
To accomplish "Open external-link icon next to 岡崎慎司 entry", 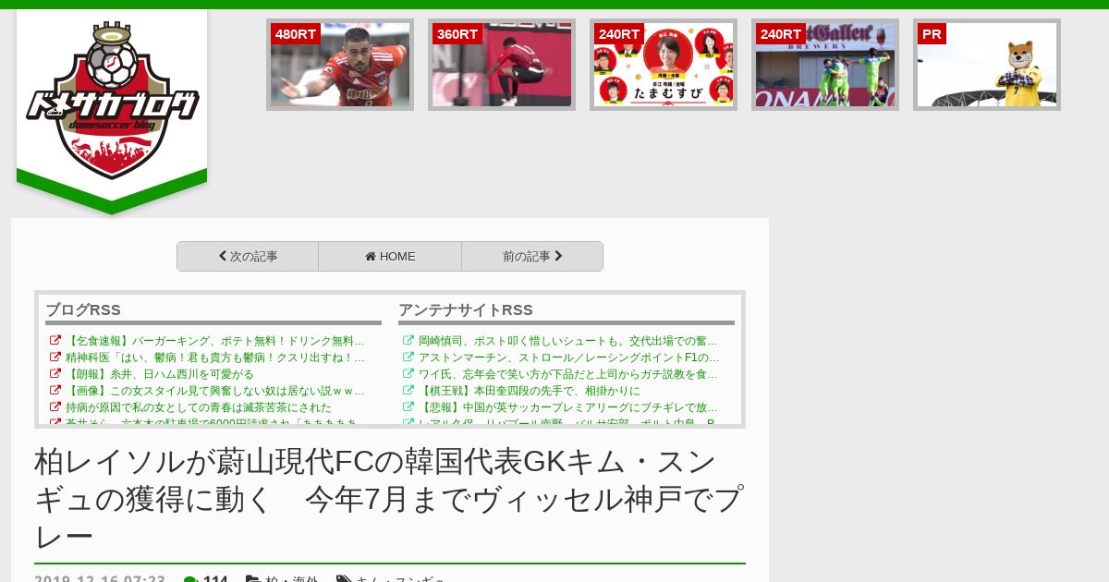I will (x=408, y=341).
